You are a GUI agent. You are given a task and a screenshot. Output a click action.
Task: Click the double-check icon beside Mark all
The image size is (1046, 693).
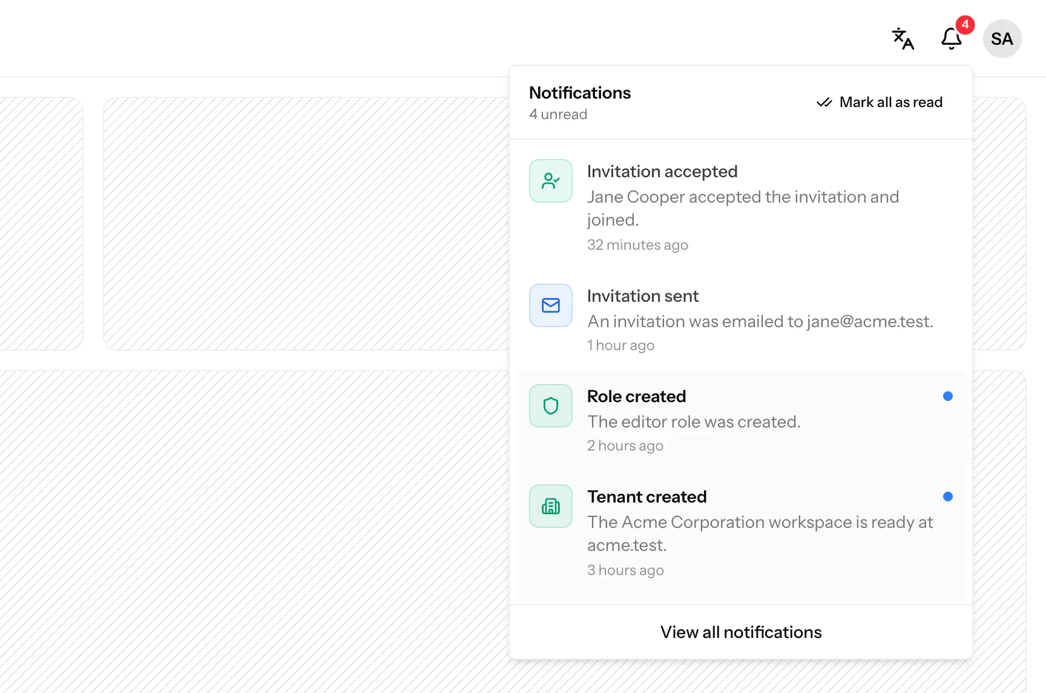point(824,102)
